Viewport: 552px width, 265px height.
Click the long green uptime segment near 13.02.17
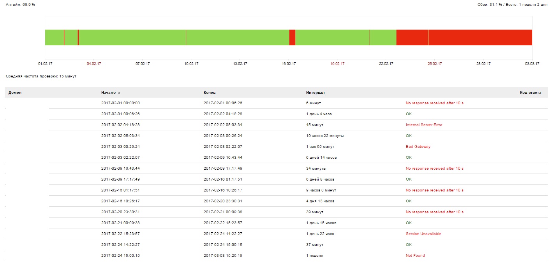coord(238,37)
